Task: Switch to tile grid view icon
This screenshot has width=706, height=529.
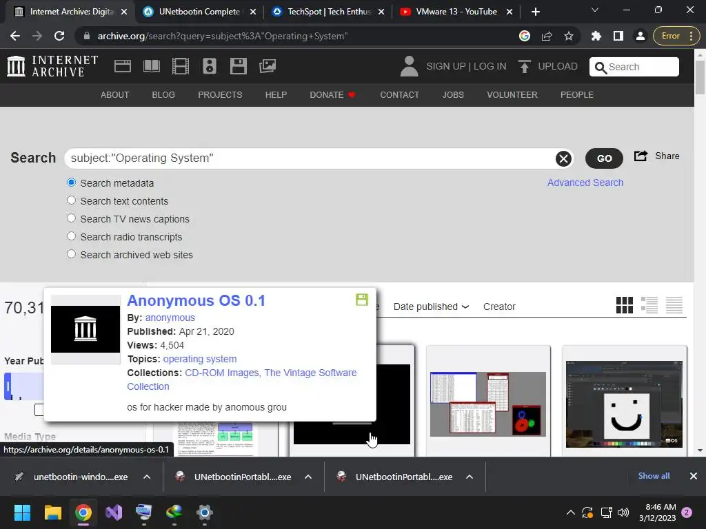Action: coord(625,305)
